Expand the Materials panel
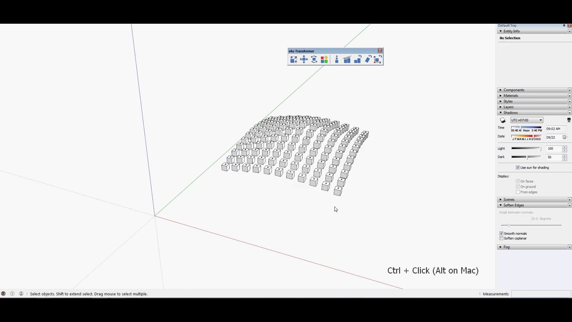 tap(500, 96)
